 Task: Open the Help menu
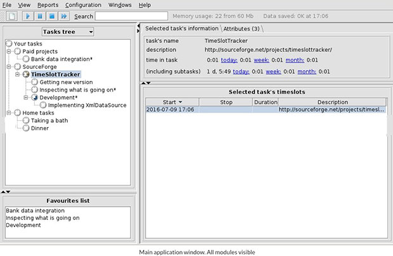click(145, 5)
